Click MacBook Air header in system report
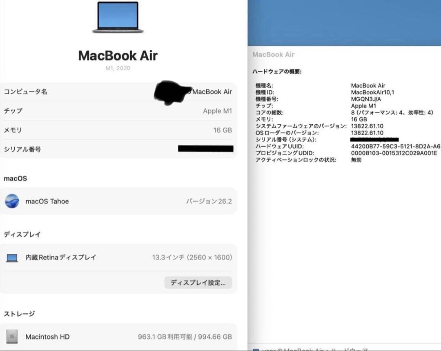Image resolution: width=441 pixels, height=351 pixels. pos(273,55)
